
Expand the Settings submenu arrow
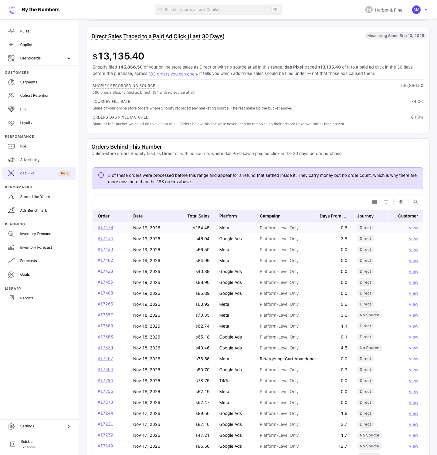69,426
